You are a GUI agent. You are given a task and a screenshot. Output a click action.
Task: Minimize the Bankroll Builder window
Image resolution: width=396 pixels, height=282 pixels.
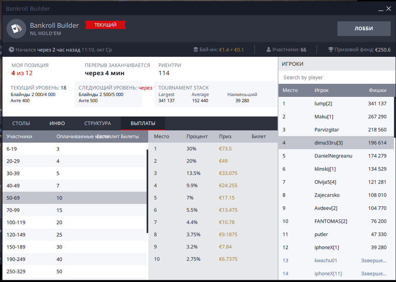[x=381, y=9]
